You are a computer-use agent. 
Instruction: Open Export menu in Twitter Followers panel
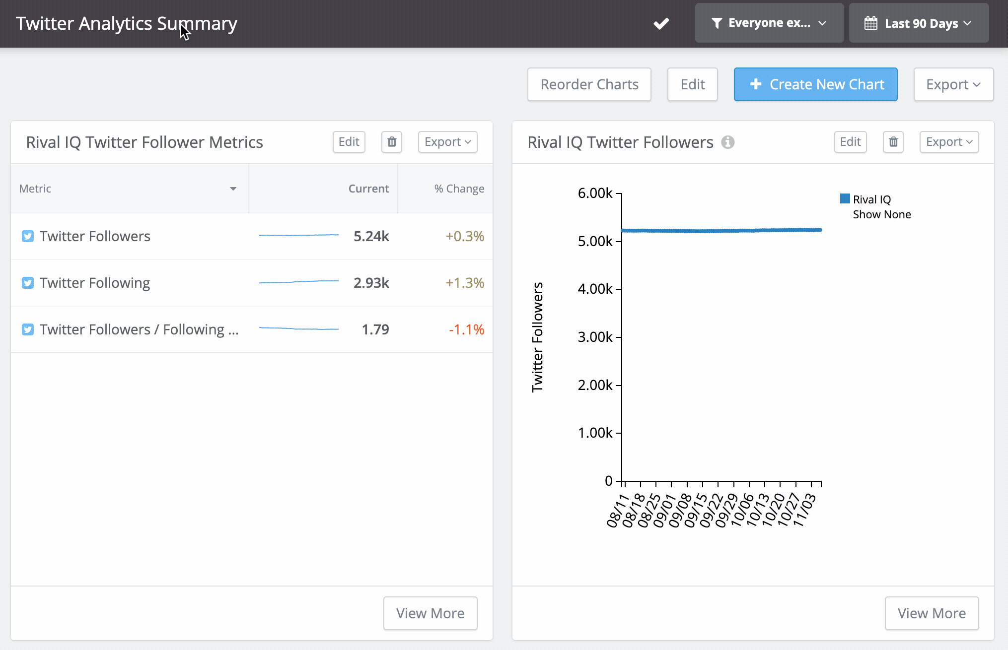point(949,142)
